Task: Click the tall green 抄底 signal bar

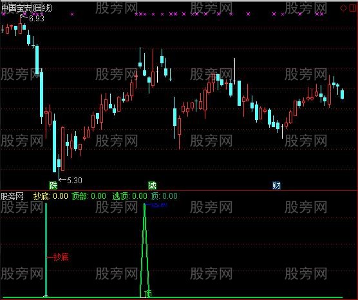Action: click(x=46, y=250)
